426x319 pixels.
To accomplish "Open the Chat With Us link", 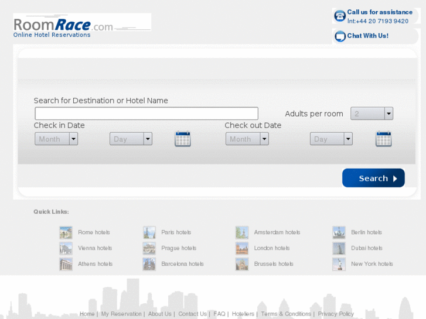I will (367, 36).
